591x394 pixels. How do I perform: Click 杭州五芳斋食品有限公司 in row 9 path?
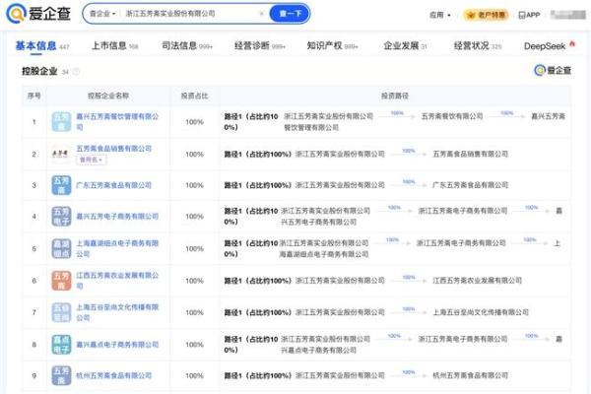tap(470, 375)
